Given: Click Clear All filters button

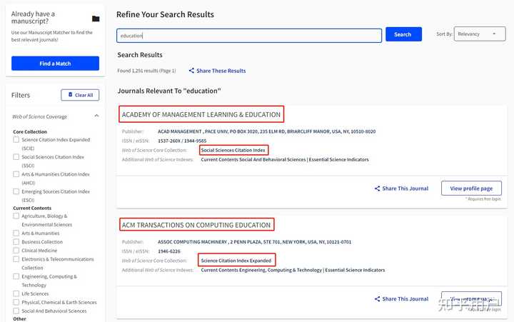Looking at the screenshot, I should [80, 95].
